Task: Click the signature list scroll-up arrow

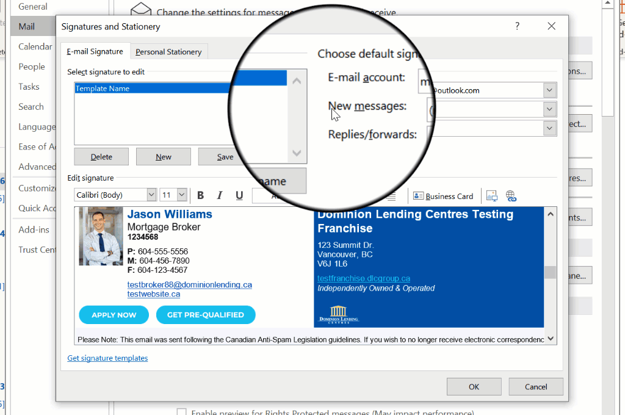Action: (297, 81)
